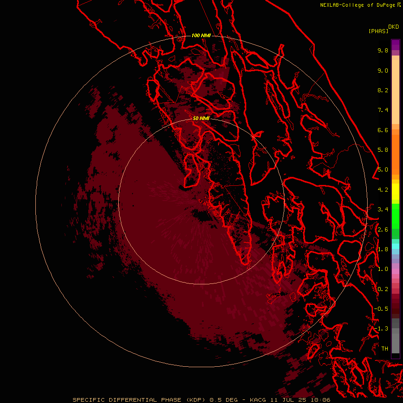Click the 50 NMI range ring label
The width and height of the screenshot is (403, 403).
201,118
